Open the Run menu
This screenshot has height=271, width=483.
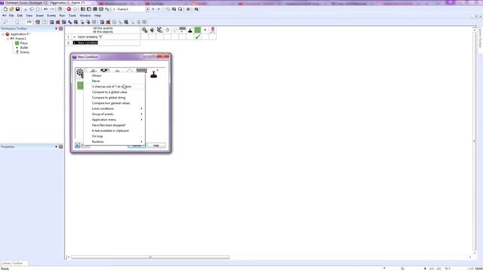pos(62,15)
